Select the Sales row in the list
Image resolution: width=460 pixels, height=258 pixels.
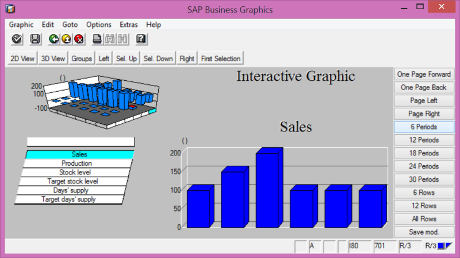[x=79, y=154]
